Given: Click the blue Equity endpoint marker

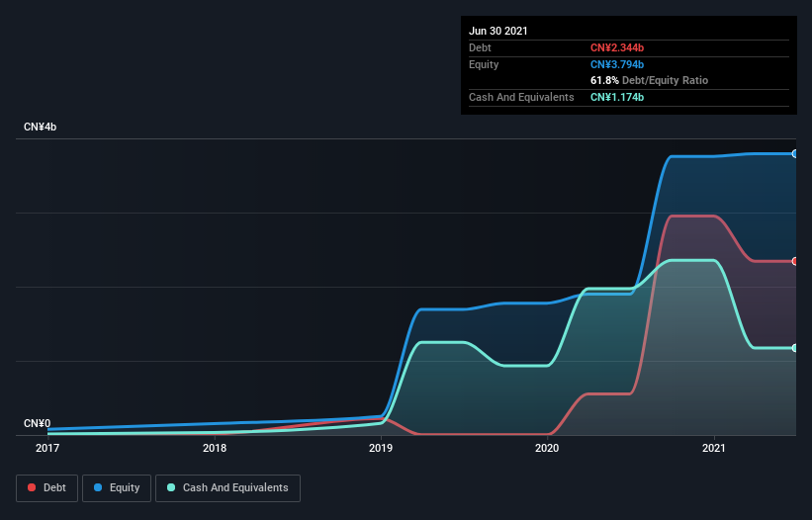Looking at the screenshot, I should pos(795,153).
